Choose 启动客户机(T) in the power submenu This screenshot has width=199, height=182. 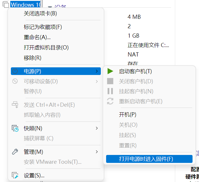(149, 71)
